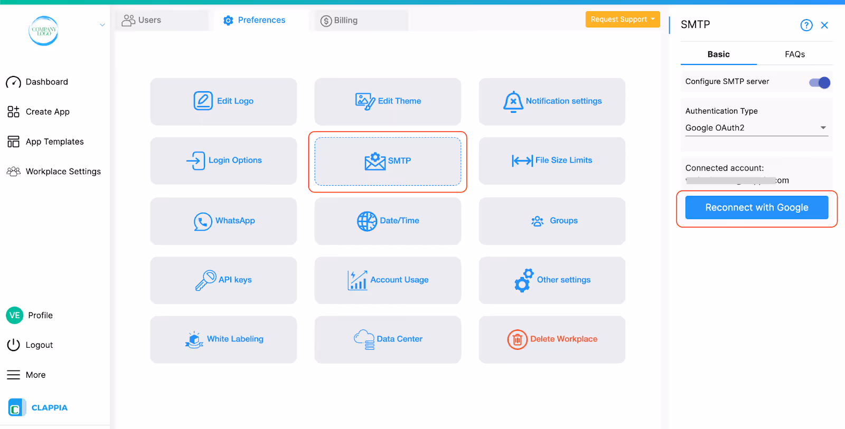
Task: Click the Groups people icon
Action: tap(538, 221)
